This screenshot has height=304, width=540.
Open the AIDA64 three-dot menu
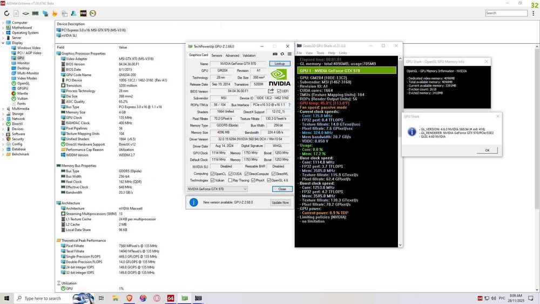[534, 13]
